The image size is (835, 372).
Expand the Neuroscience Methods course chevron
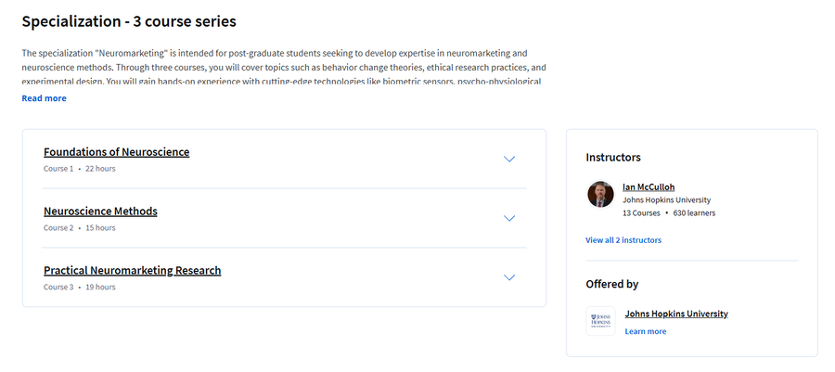coord(509,218)
